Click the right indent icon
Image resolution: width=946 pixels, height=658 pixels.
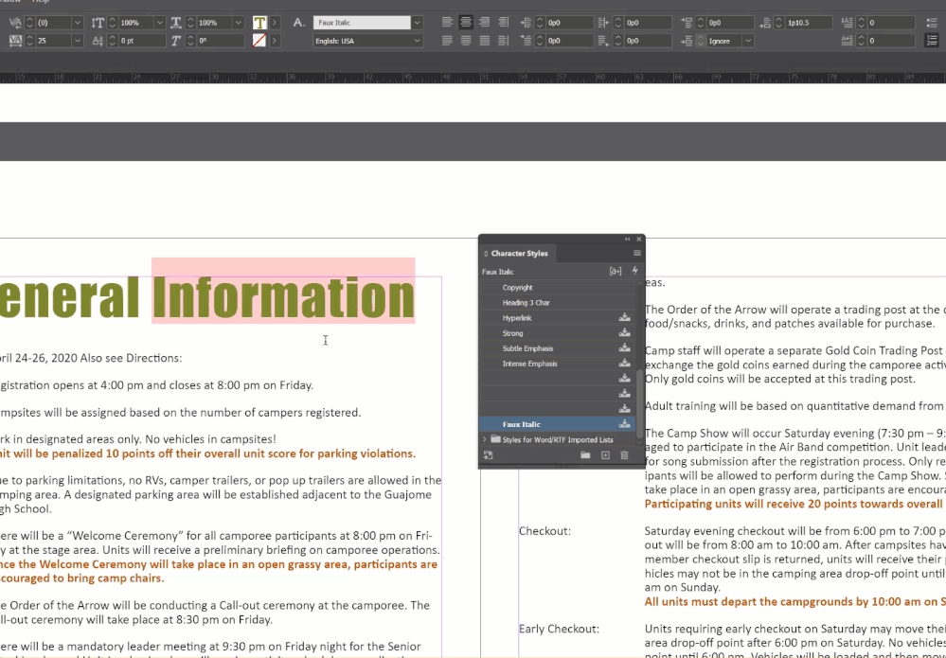(x=604, y=23)
